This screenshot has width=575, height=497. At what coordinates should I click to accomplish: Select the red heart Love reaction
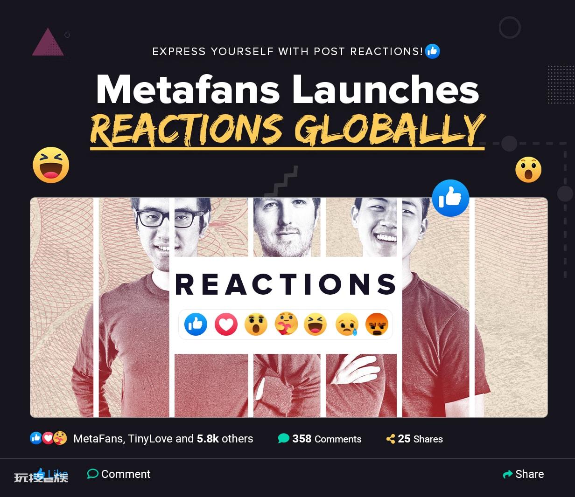click(226, 324)
